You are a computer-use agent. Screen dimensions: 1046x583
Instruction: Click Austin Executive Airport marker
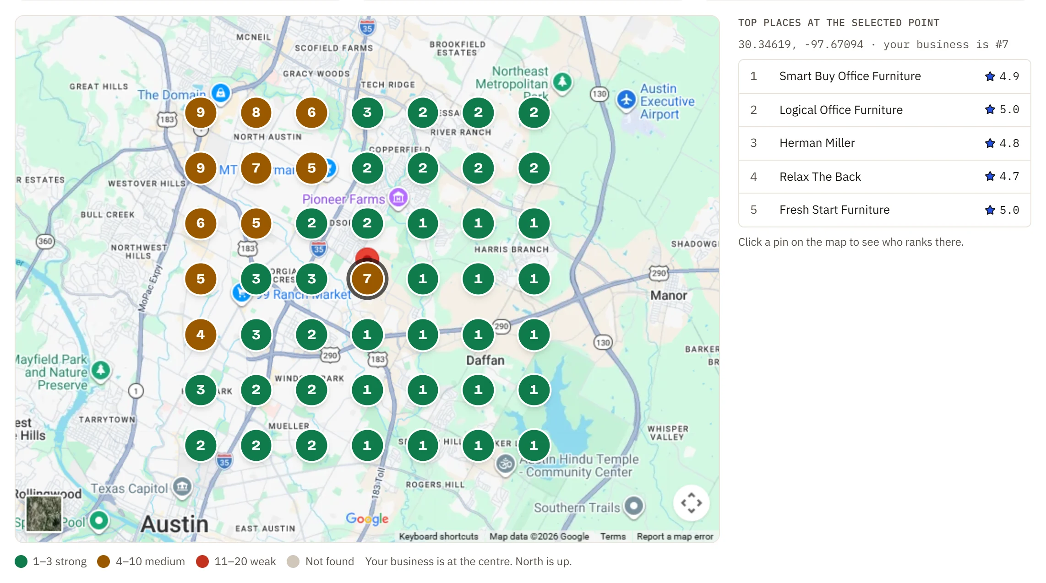point(626,100)
